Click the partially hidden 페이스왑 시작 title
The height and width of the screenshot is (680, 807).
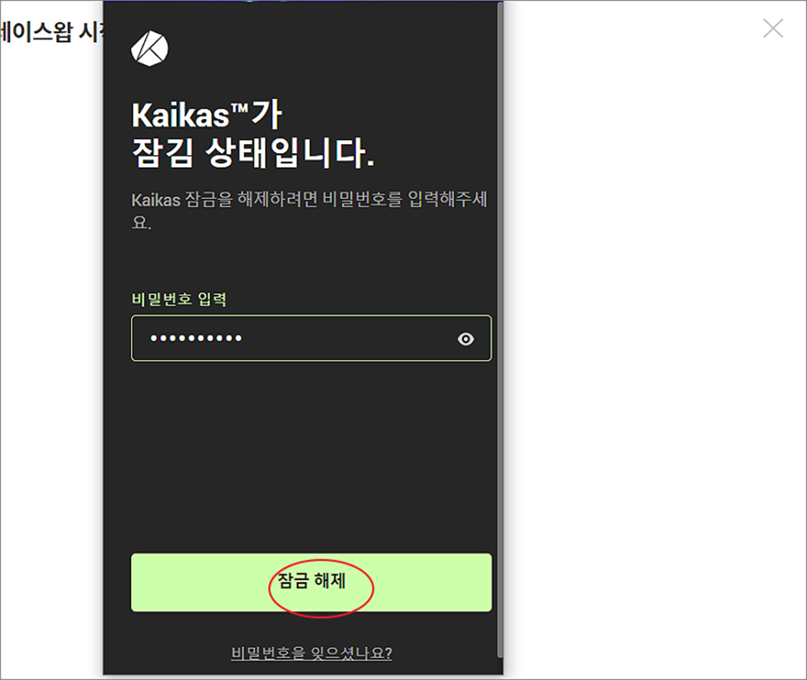(x=52, y=31)
